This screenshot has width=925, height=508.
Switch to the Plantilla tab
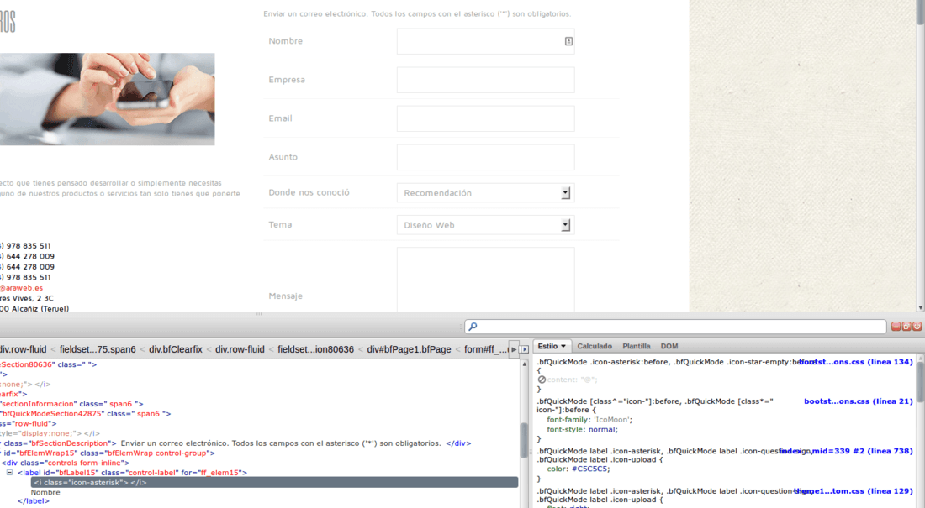click(636, 347)
